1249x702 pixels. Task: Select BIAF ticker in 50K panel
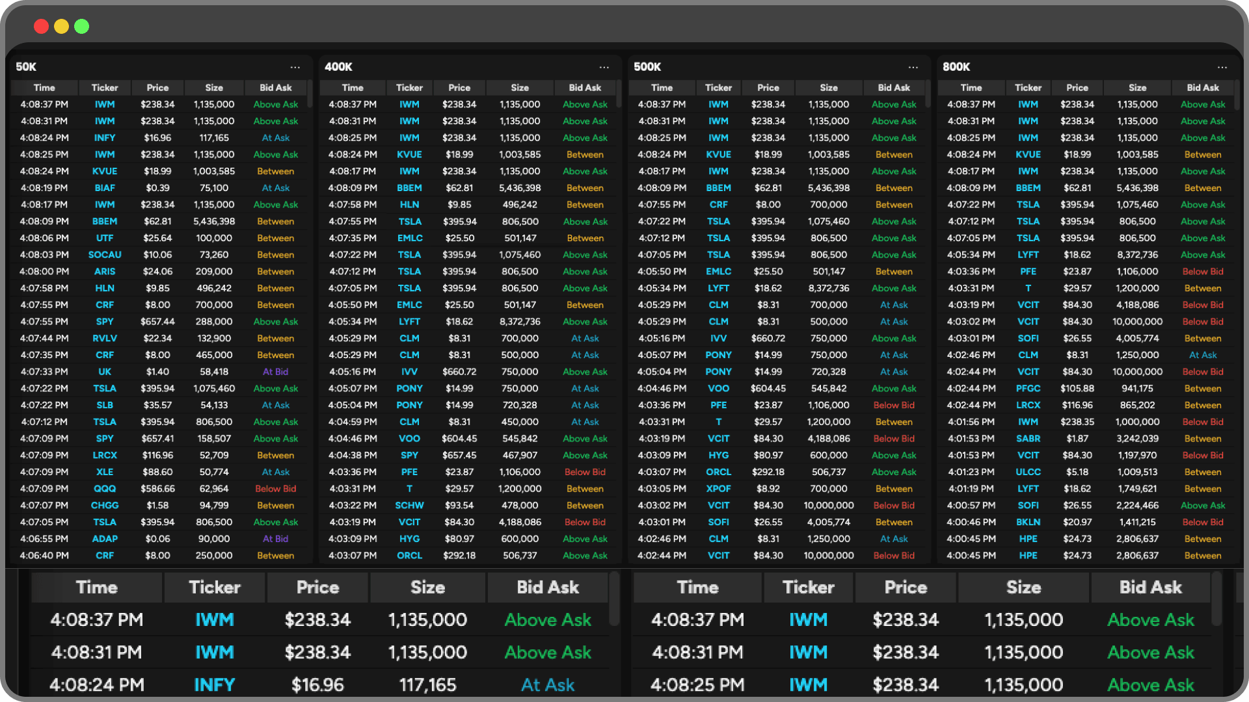(x=105, y=188)
